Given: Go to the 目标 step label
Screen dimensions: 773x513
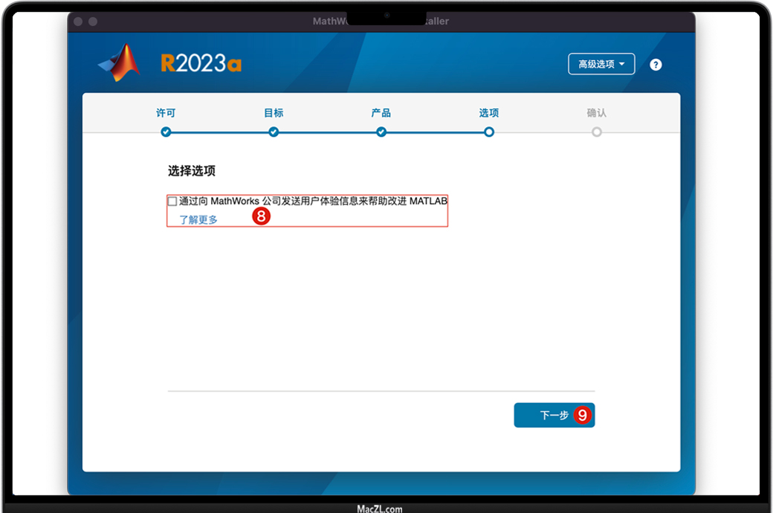Looking at the screenshot, I should (274, 113).
